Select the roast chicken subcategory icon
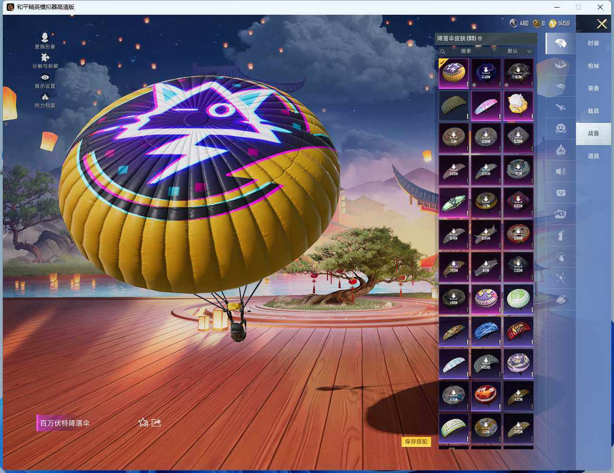Image resolution: width=614 pixels, height=473 pixels. click(x=561, y=299)
